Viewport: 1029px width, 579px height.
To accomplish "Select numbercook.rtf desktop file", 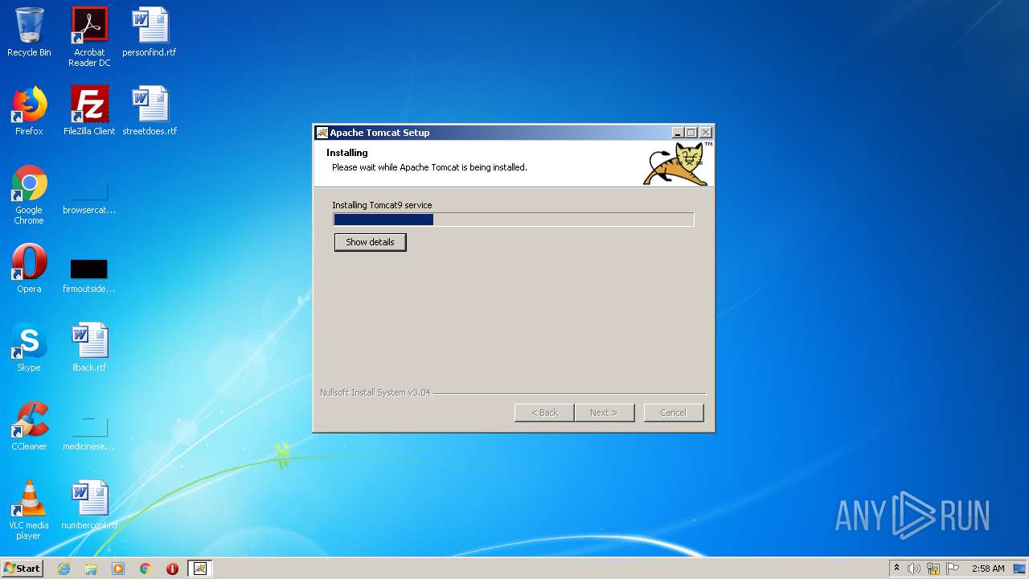I will (89, 506).
